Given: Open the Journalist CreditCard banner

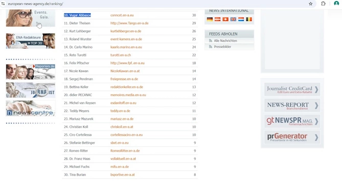Looking at the screenshot, I should point(292,89).
